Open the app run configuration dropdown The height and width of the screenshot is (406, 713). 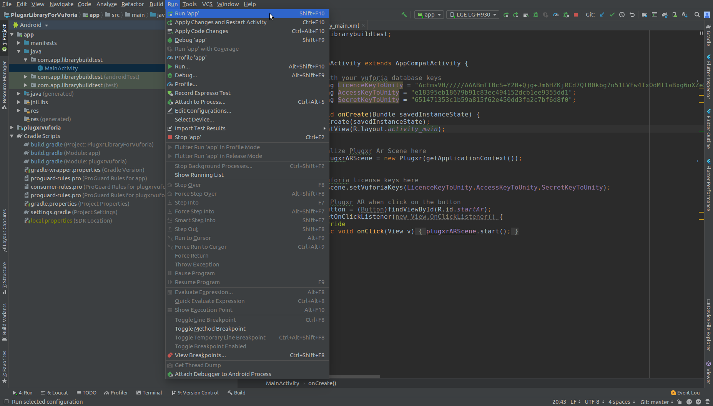pyautogui.click(x=429, y=15)
